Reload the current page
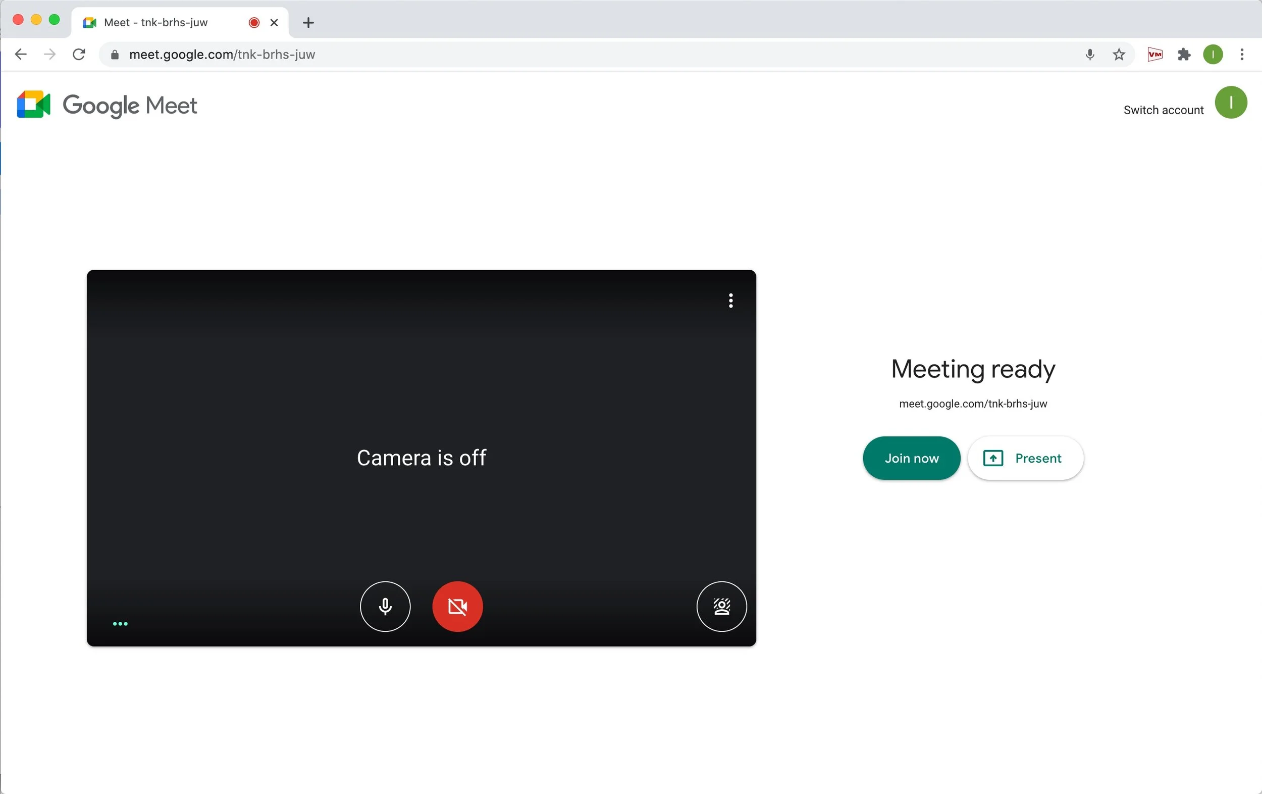 [79, 55]
